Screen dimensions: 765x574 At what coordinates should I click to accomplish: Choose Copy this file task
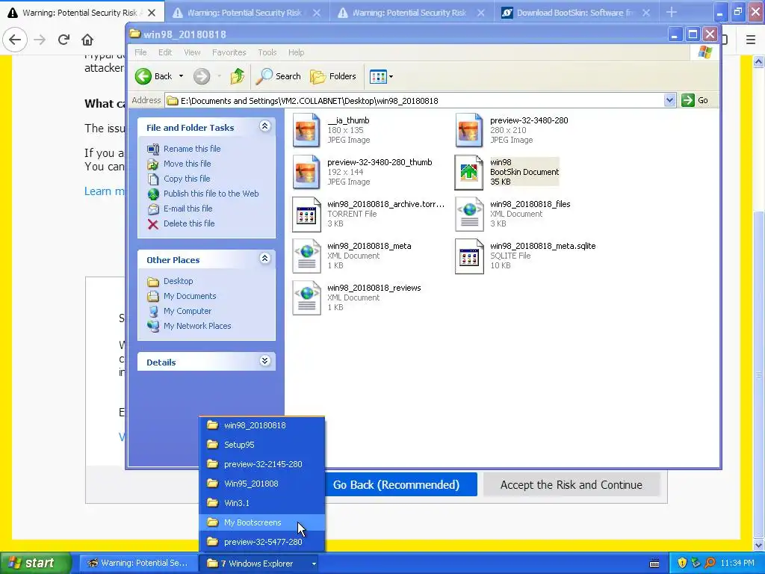(179, 179)
